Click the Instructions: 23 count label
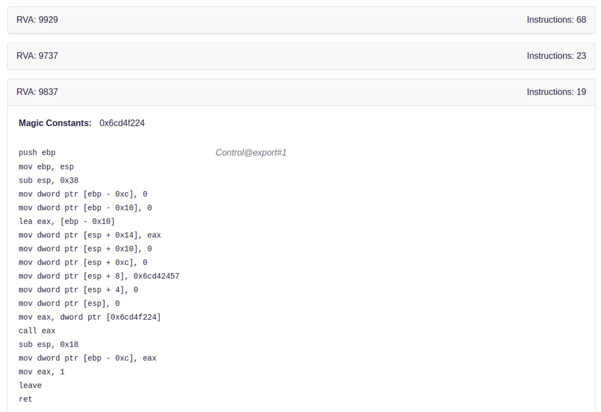 pos(556,56)
